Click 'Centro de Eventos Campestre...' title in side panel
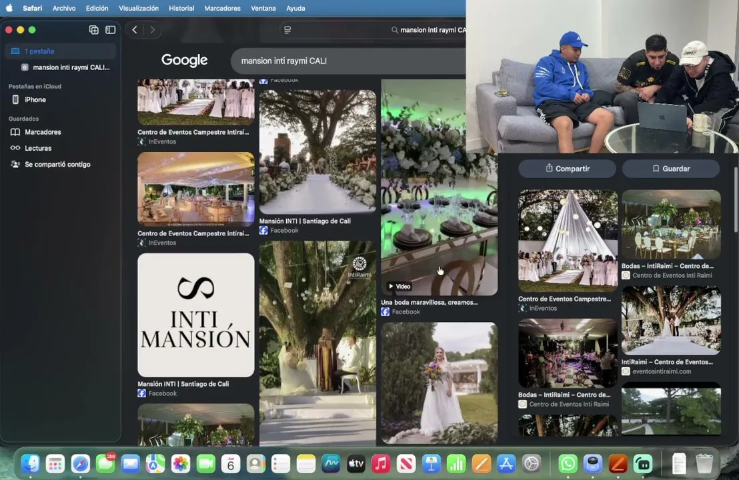Screen dimensions: 739x480 click(x=565, y=299)
